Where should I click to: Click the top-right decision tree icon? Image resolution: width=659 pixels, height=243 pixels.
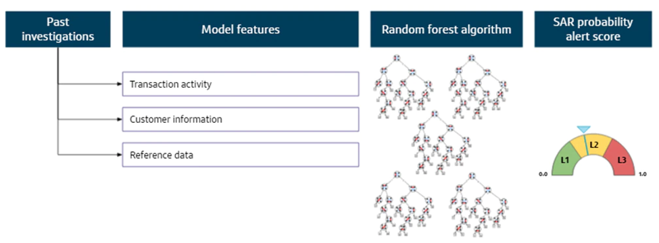(x=478, y=87)
